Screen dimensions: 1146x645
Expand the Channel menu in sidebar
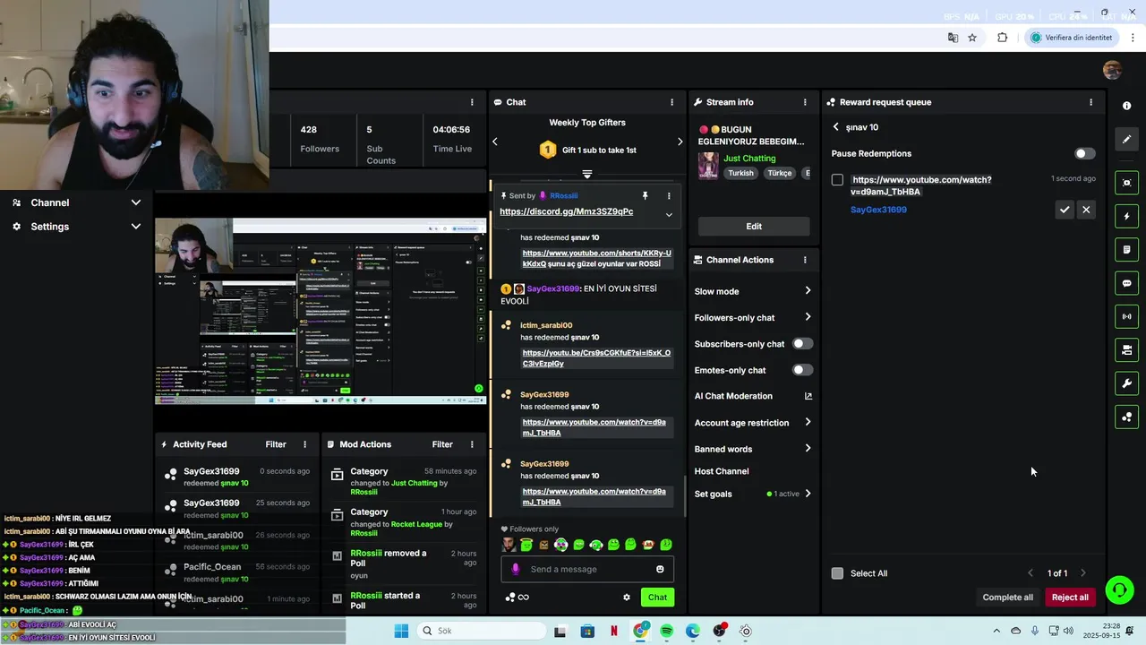(x=136, y=202)
